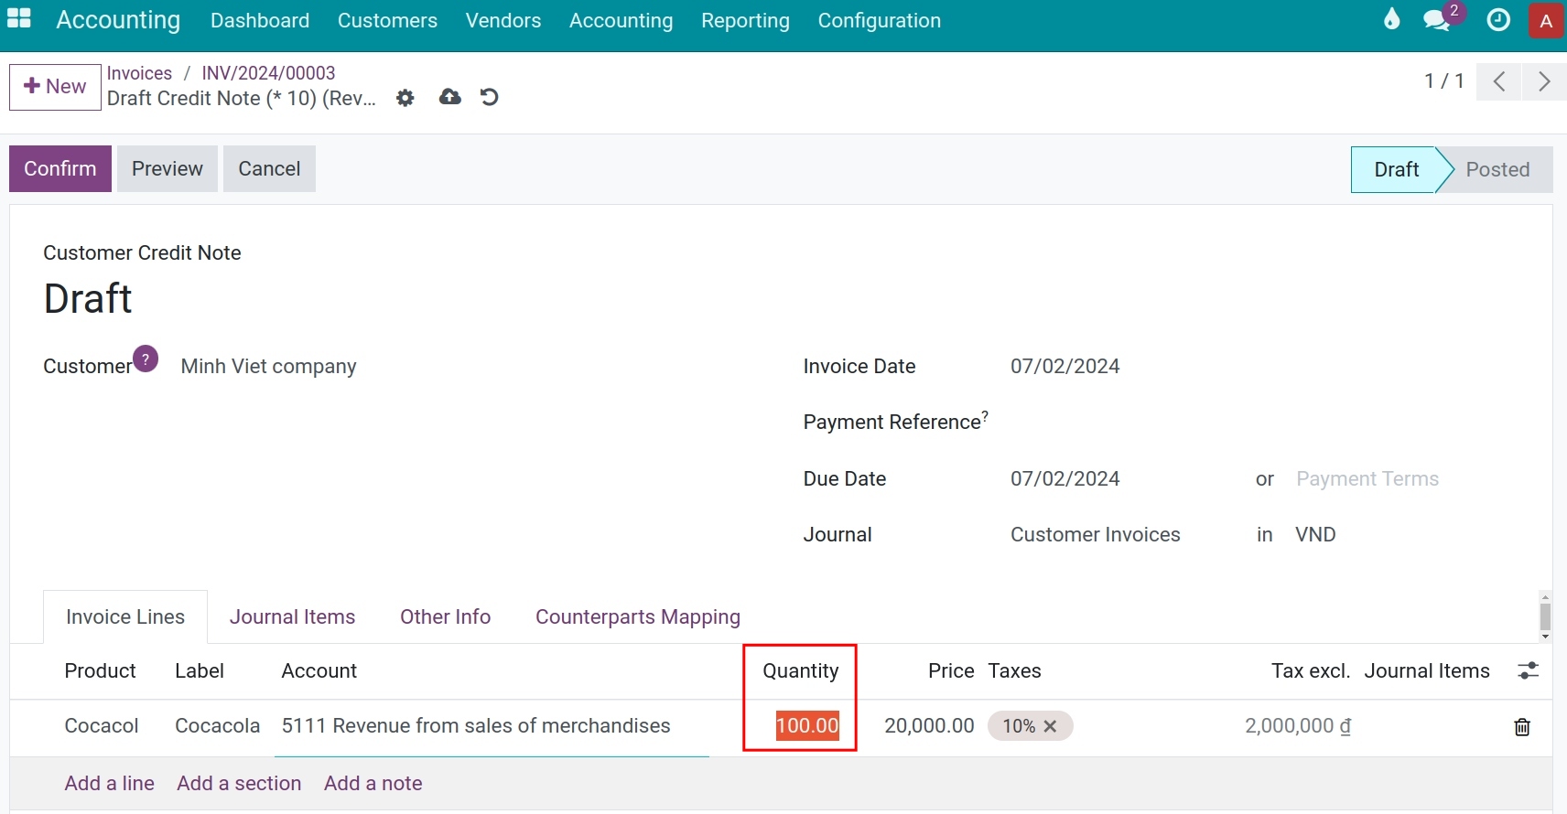1567x814 pixels.
Task: Click the Quantity column header
Action: [x=801, y=671]
